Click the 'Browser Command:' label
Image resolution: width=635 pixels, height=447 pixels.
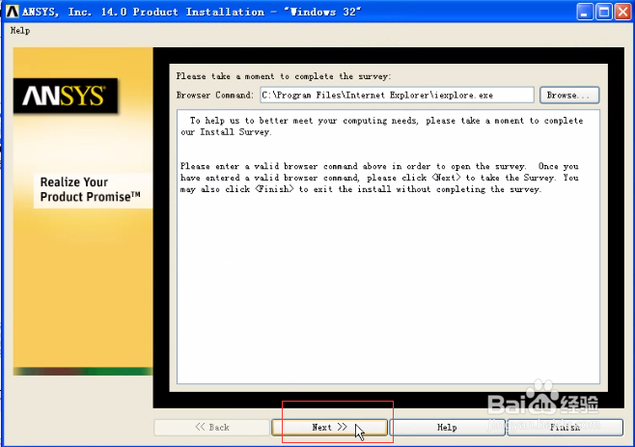point(214,96)
